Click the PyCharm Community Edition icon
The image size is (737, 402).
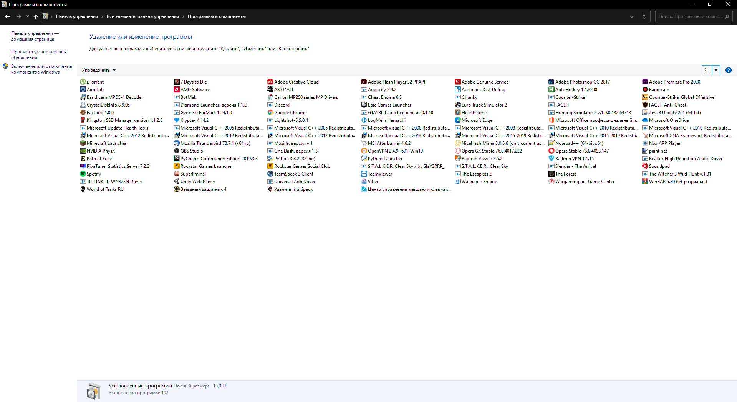pyautogui.click(x=176, y=158)
